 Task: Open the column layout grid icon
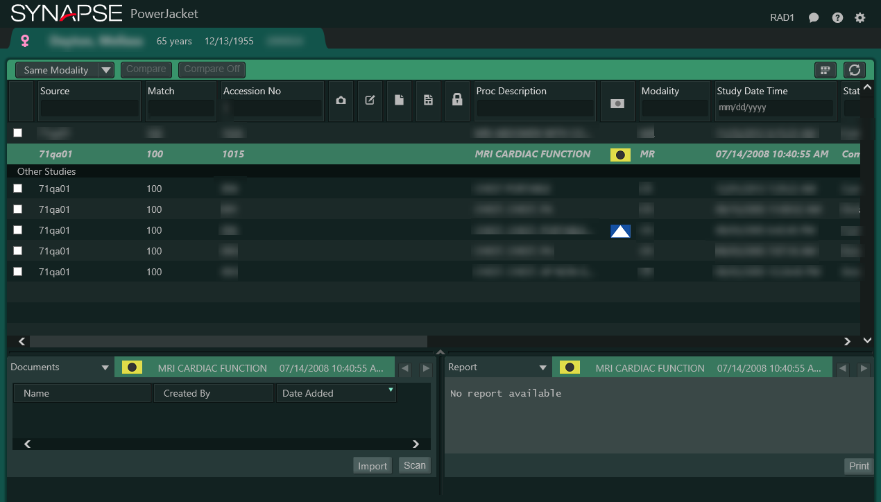click(x=825, y=70)
